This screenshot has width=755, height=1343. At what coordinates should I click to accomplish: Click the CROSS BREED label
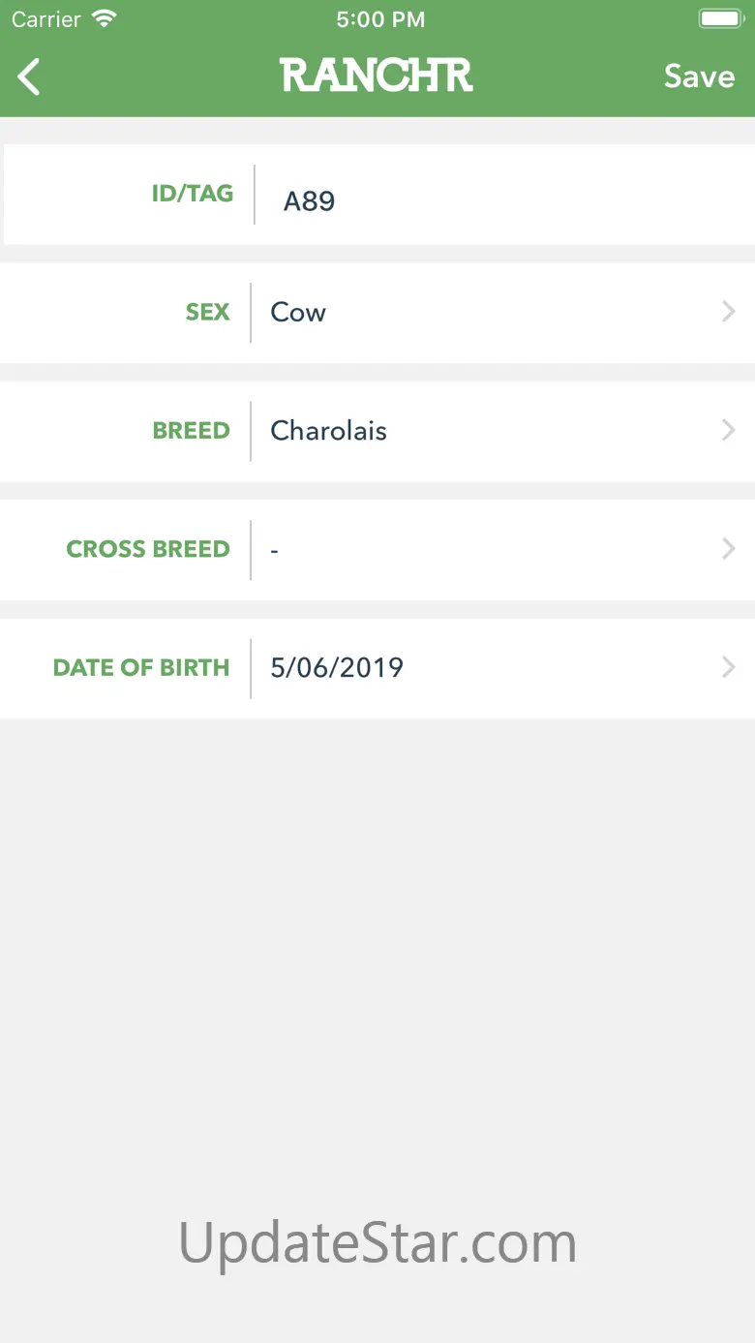[x=147, y=549]
